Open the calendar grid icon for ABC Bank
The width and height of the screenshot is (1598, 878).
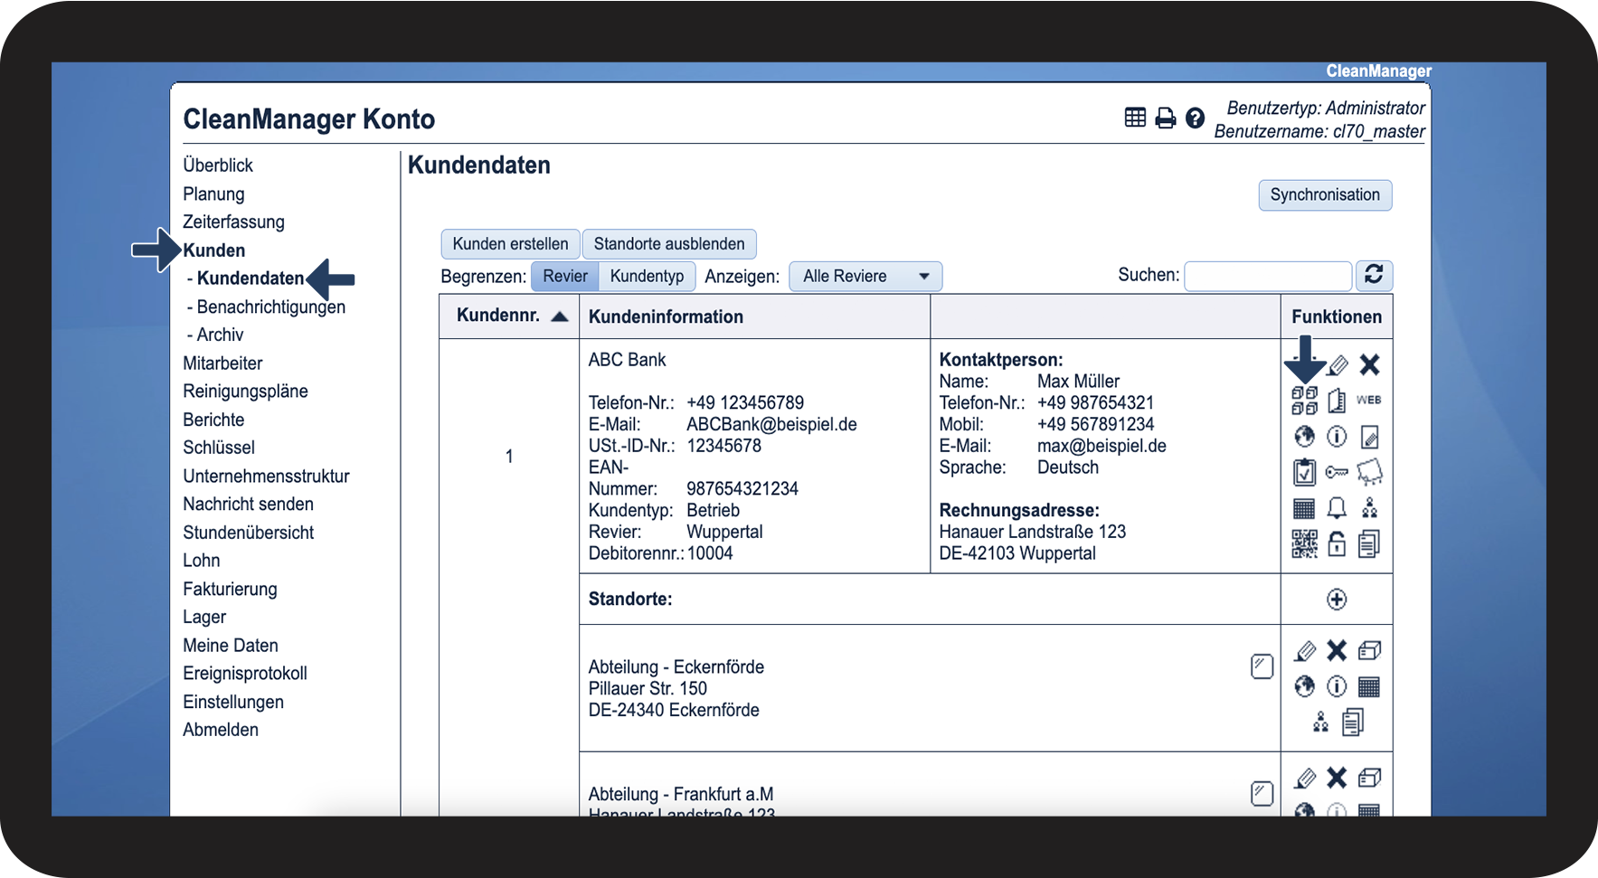point(1304,508)
